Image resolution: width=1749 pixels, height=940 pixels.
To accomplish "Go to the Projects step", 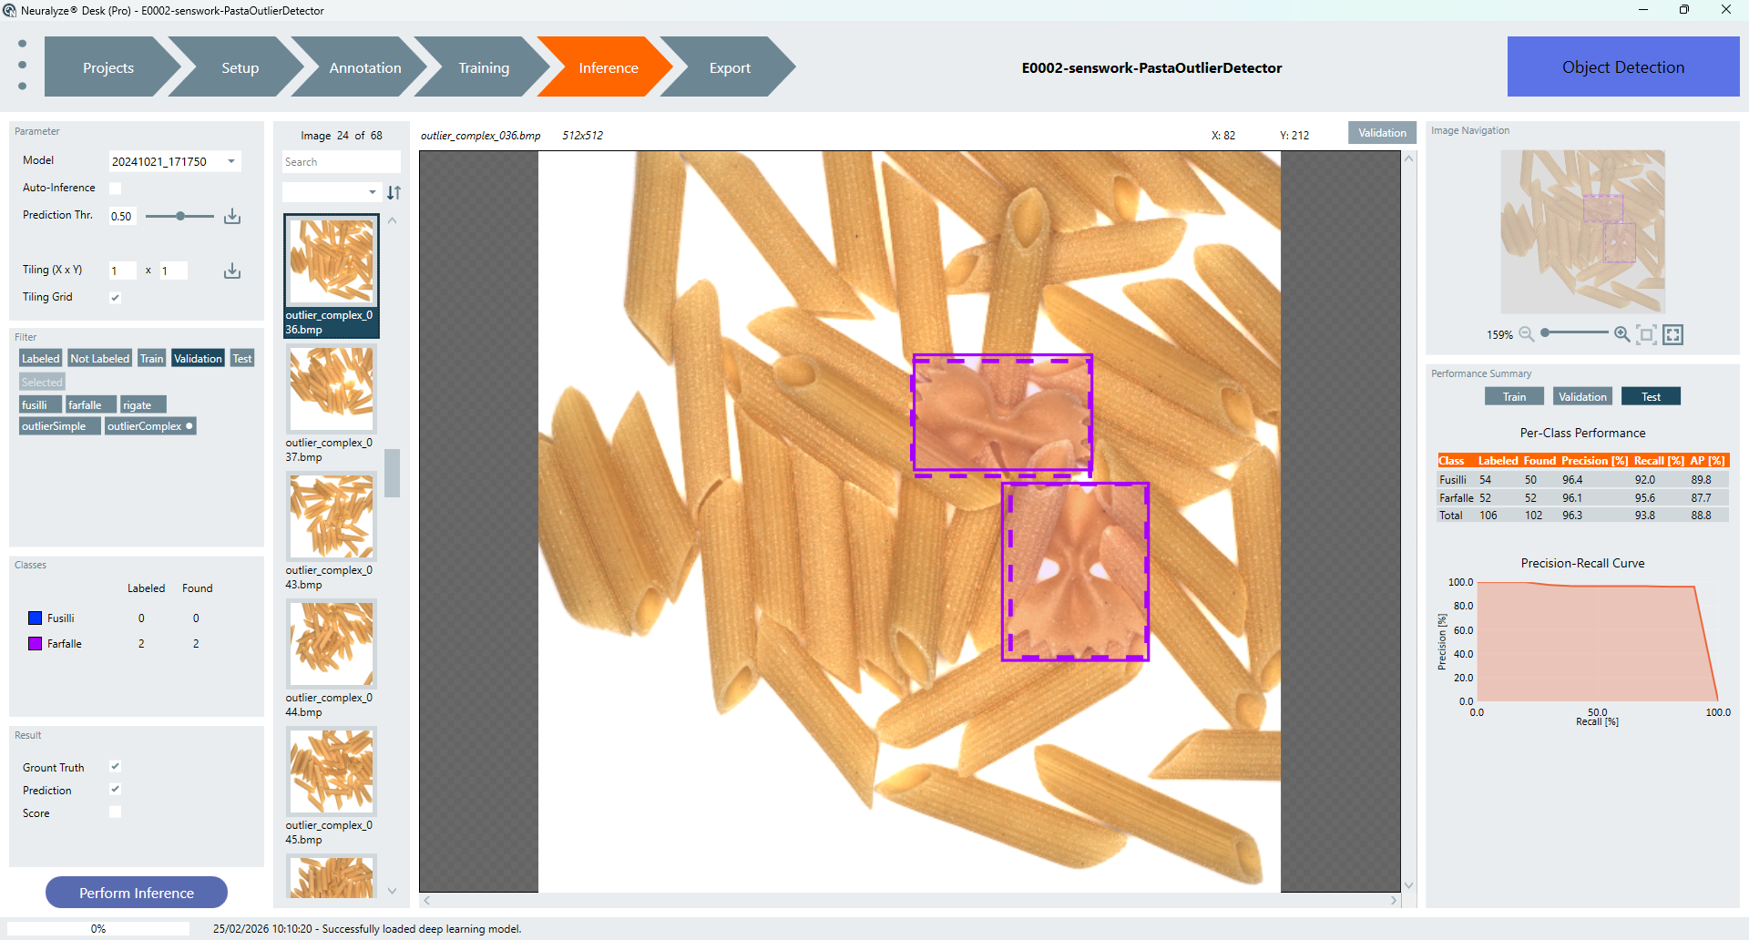I will pos(107,67).
